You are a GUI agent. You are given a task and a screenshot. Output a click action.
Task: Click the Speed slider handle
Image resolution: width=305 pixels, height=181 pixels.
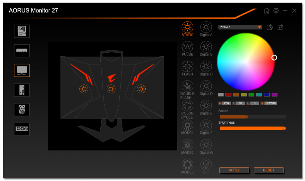coord(246,117)
